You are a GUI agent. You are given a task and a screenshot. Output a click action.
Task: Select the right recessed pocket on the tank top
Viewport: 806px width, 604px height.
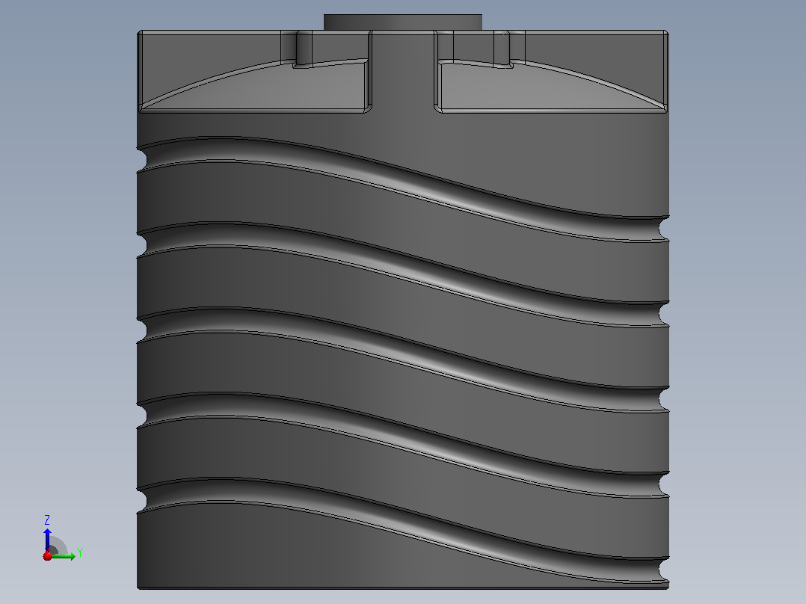pyautogui.click(x=550, y=72)
